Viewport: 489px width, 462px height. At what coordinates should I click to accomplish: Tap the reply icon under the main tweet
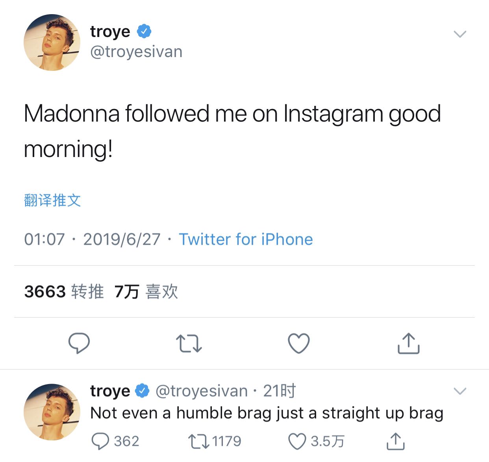click(79, 343)
